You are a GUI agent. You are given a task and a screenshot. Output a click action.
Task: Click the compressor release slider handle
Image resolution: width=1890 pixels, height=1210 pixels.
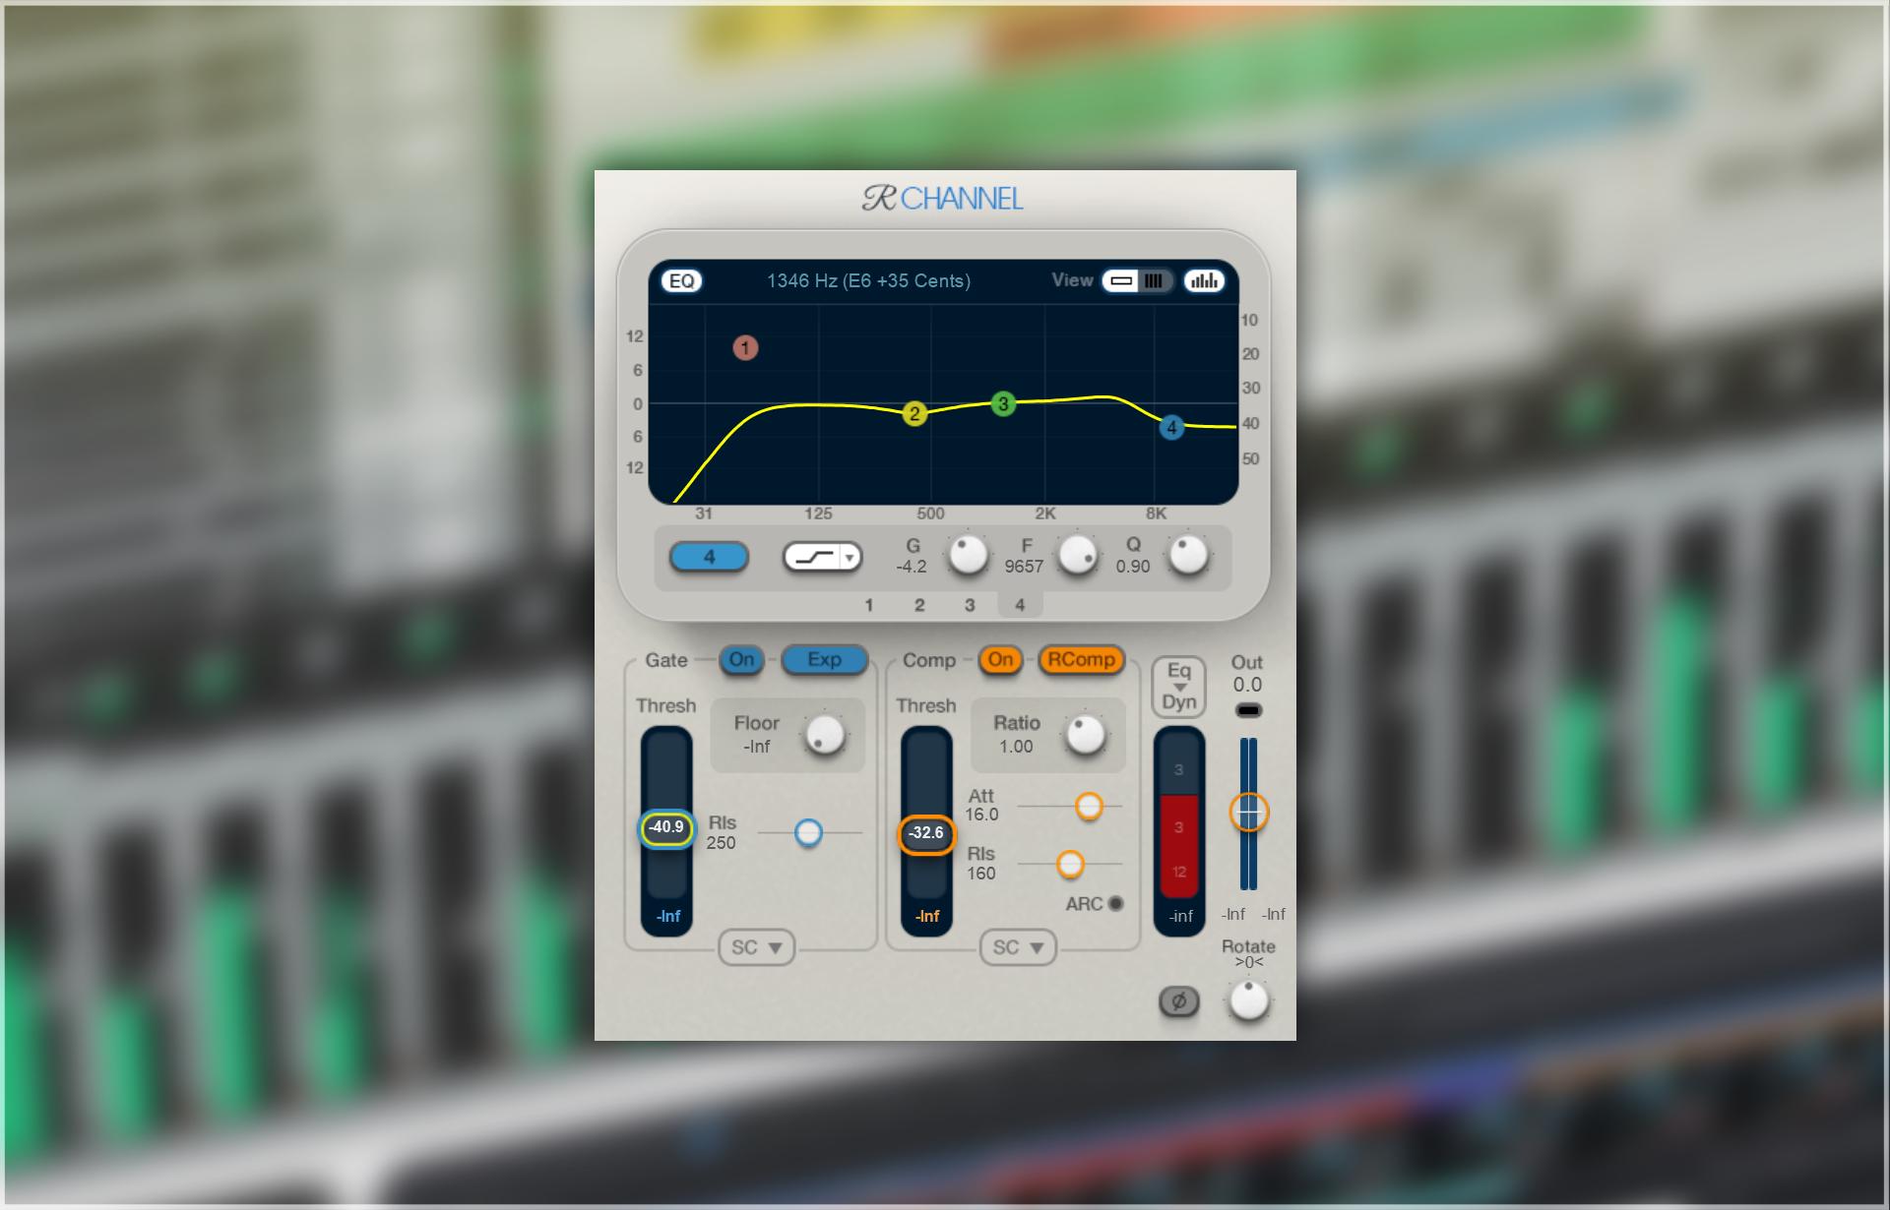point(1070,864)
